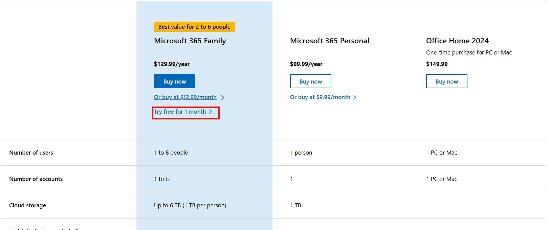The height and width of the screenshot is (230, 548).
Task: Click the 'Number of users' row label
Action: [x=31, y=153]
